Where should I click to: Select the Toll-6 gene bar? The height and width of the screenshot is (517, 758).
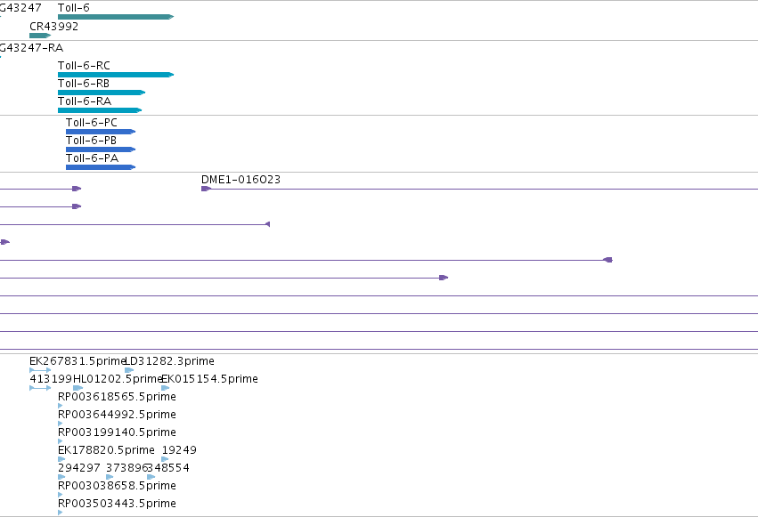pos(116,17)
